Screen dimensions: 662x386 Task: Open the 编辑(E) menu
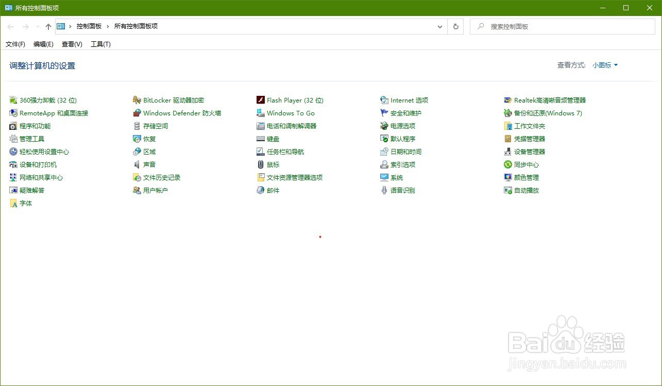[x=43, y=44]
